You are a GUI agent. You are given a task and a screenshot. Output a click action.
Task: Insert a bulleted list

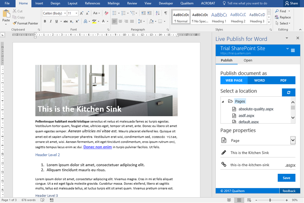click(x=114, y=13)
